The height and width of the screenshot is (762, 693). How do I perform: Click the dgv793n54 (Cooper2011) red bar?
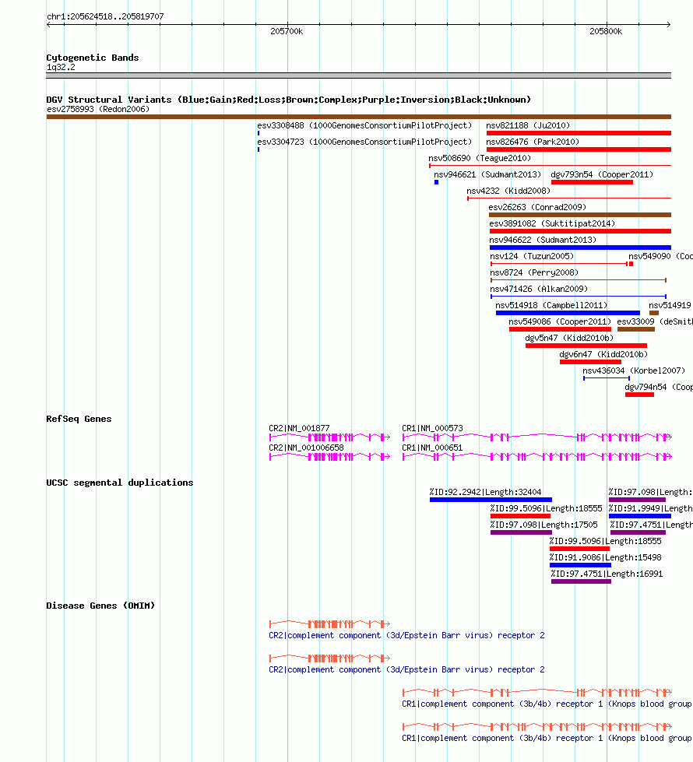pos(592,182)
